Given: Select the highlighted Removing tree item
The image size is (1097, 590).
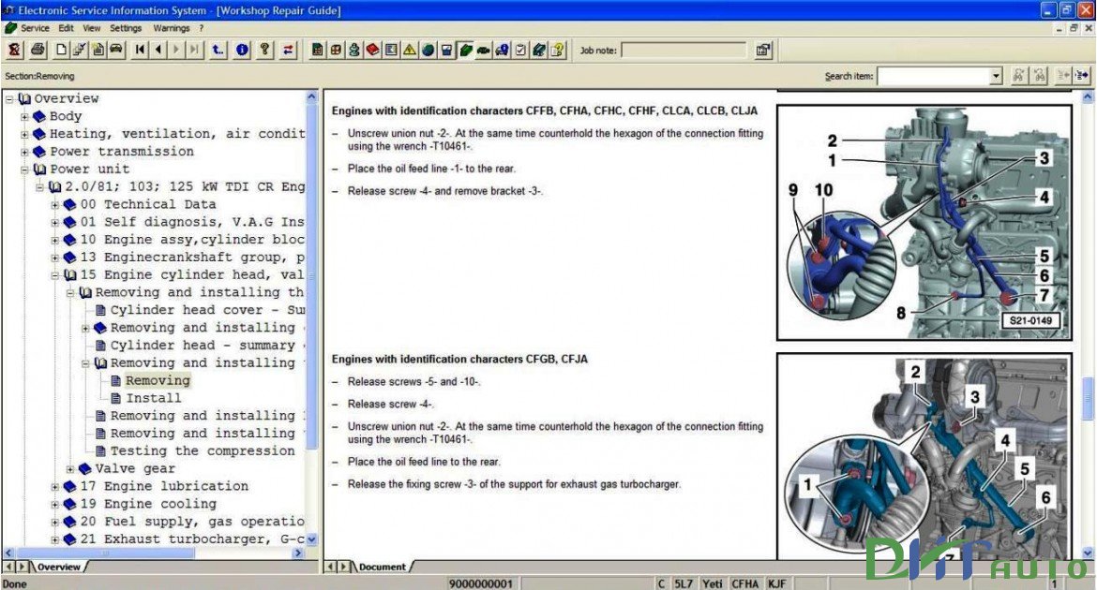Looking at the screenshot, I should (158, 380).
